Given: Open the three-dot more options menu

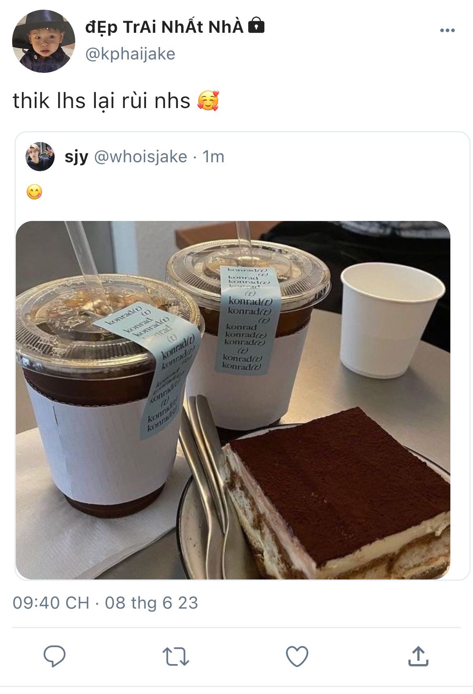Looking at the screenshot, I should click(447, 30).
